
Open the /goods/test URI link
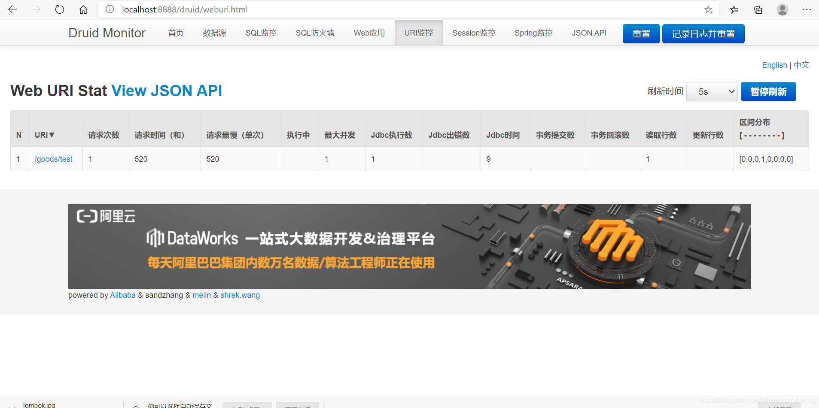coord(54,159)
